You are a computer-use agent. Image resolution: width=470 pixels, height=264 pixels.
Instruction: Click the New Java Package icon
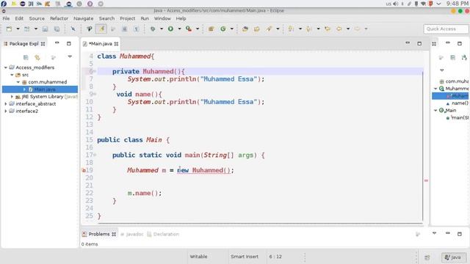[x=211, y=29]
